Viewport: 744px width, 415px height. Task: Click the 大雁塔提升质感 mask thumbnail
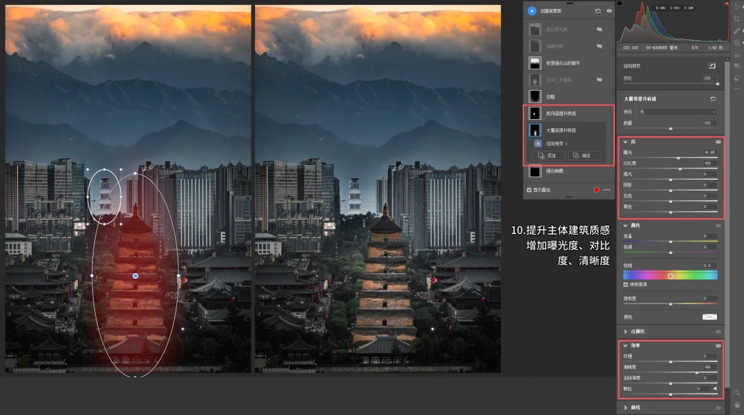(535, 130)
